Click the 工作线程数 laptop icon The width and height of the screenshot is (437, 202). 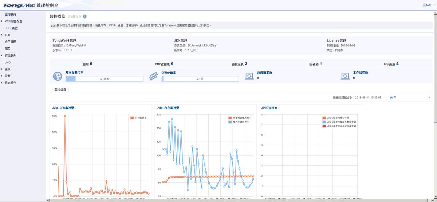pos(345,76)
